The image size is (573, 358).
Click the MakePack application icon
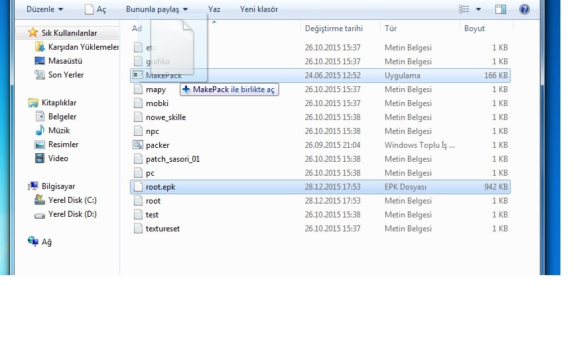[138, 75]
